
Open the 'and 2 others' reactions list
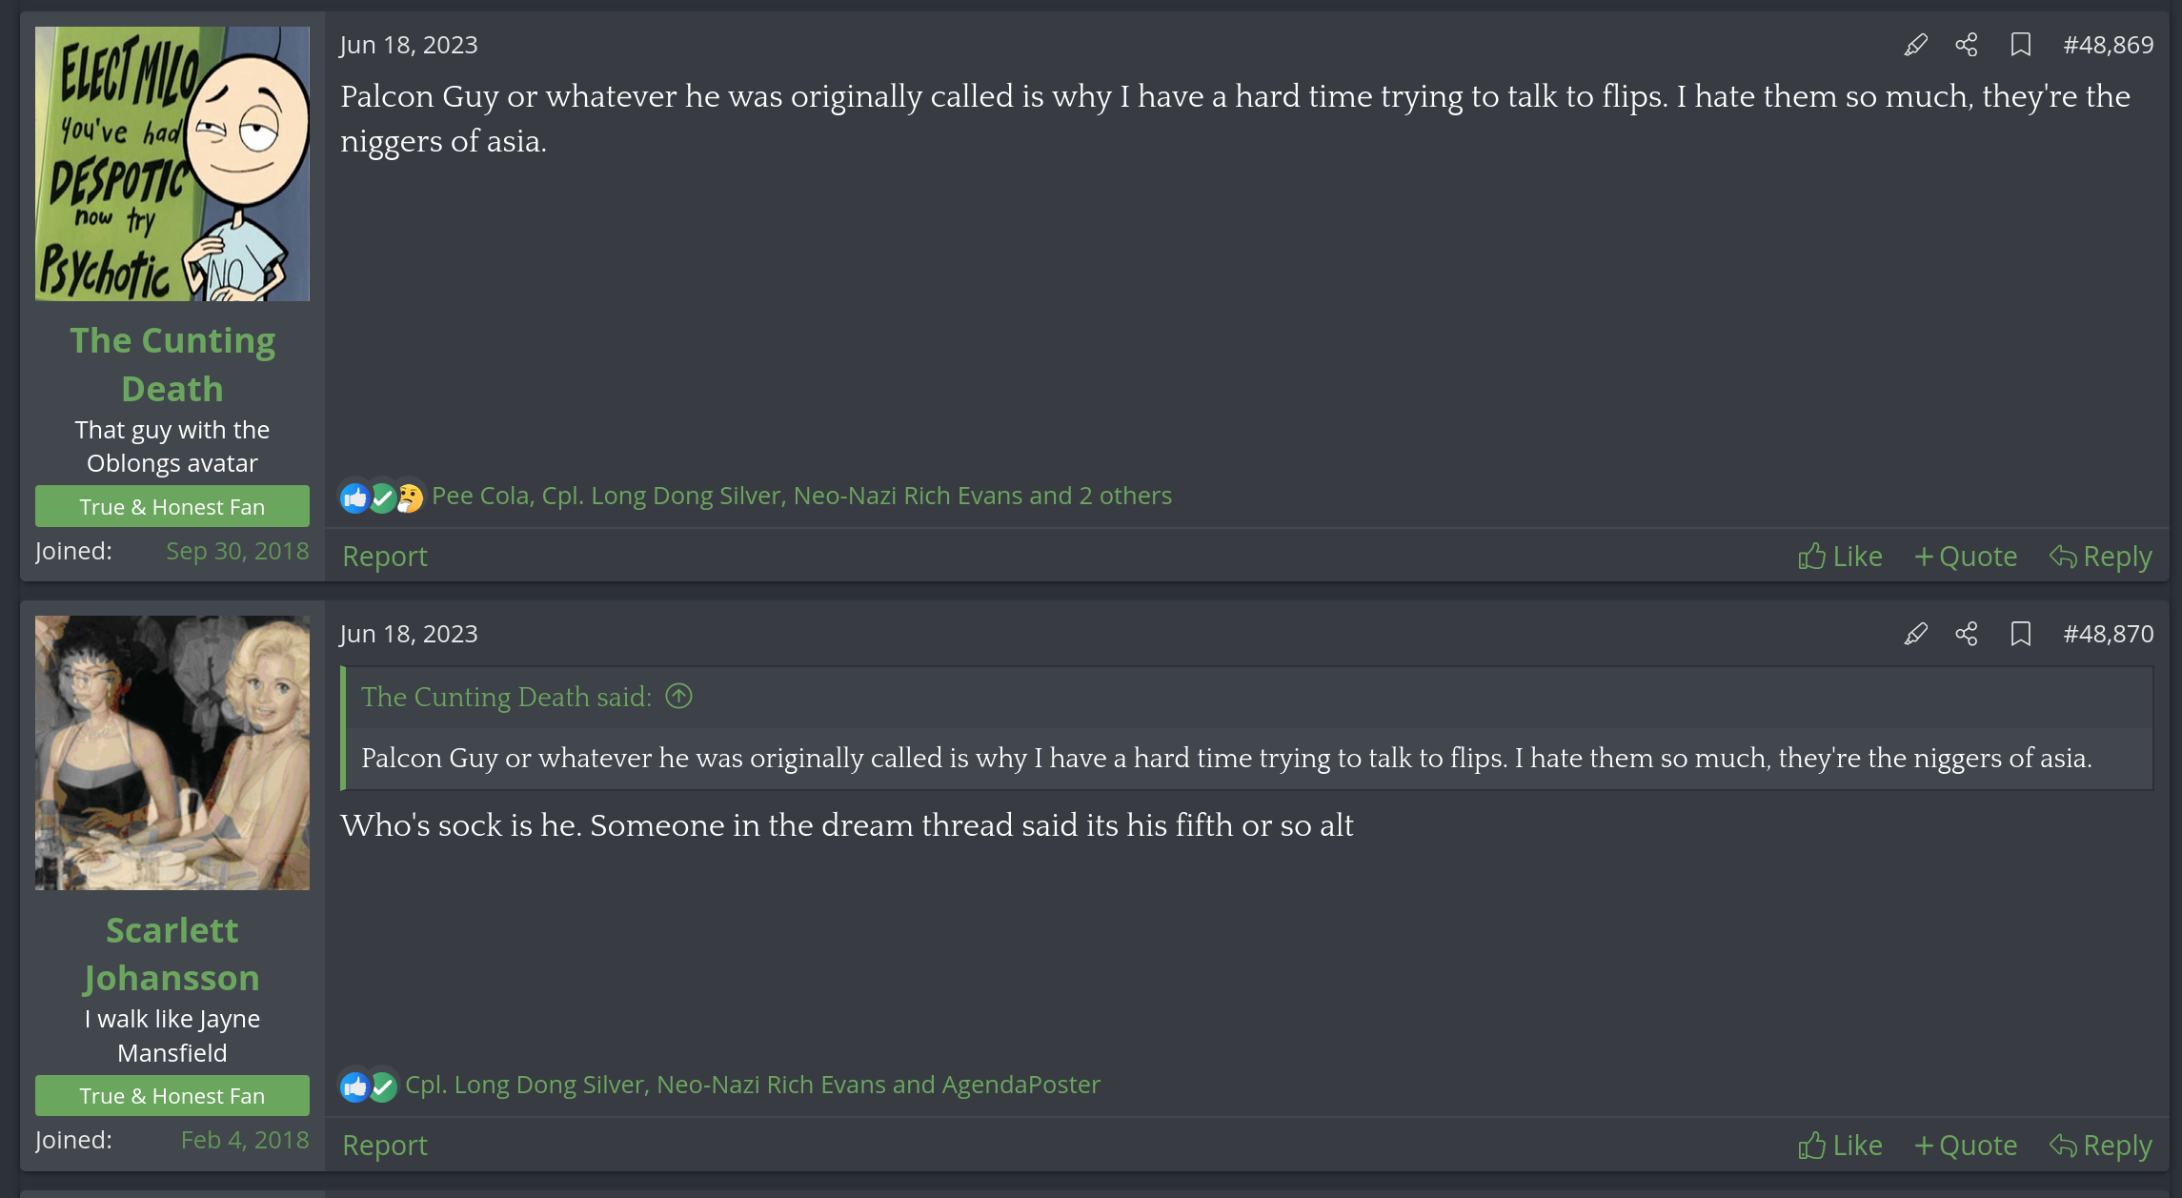coord(1124,496)
